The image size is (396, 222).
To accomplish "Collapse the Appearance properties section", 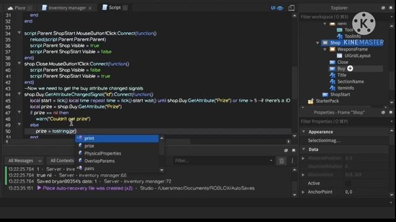I will tap(304, 131).
